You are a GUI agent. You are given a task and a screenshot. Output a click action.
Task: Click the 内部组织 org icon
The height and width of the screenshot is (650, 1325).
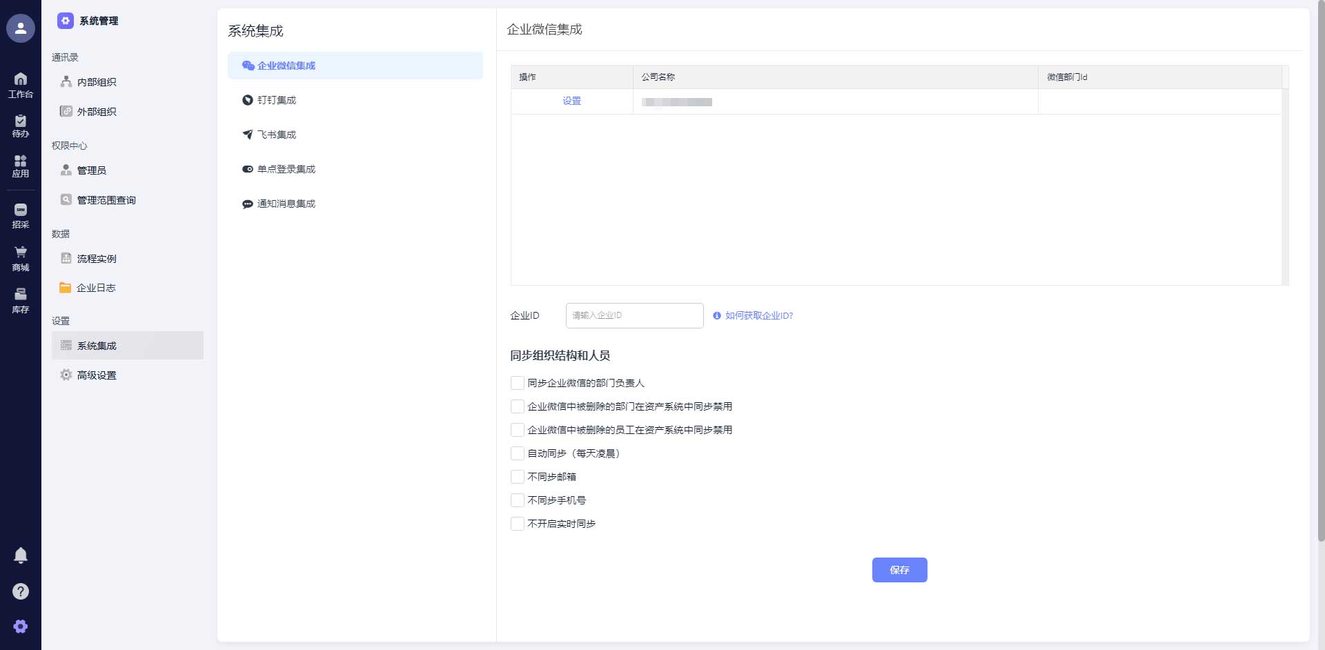66,81
